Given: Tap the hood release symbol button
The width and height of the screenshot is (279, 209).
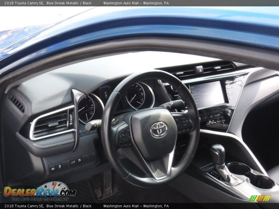Looking at the screenshot, I should coord(73,162).
